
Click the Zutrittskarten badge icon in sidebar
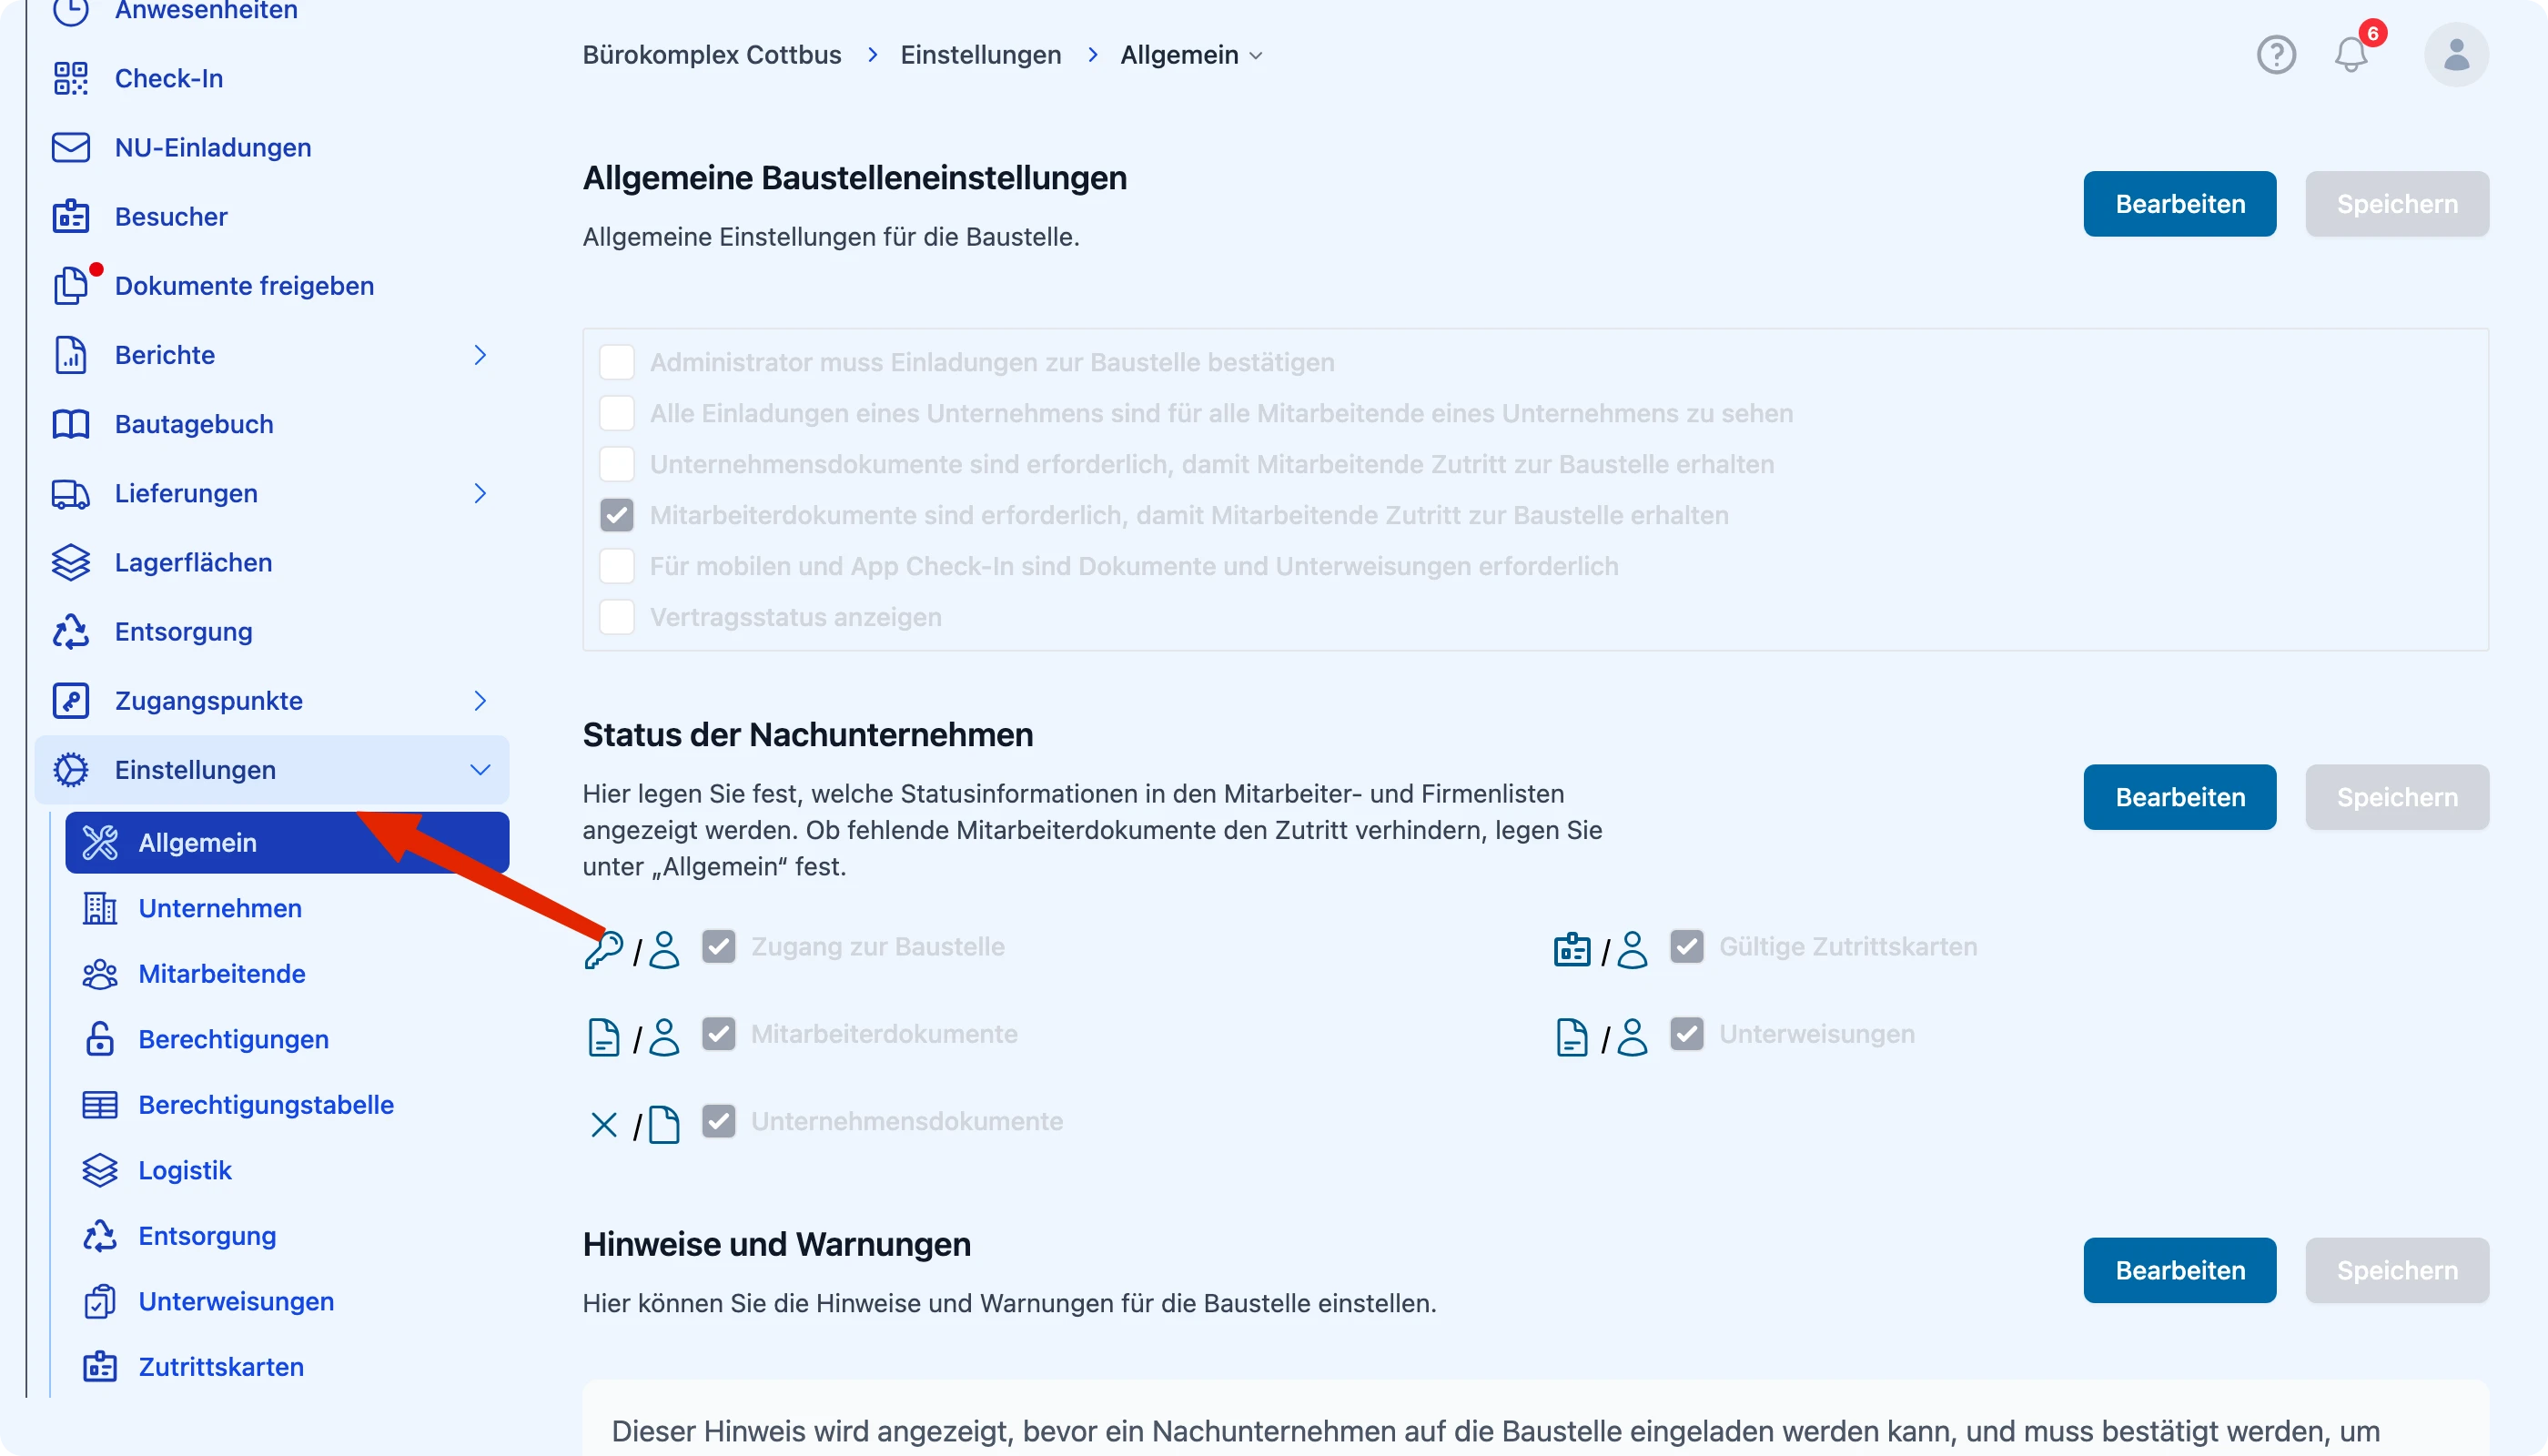click(x=100, y=1366)
